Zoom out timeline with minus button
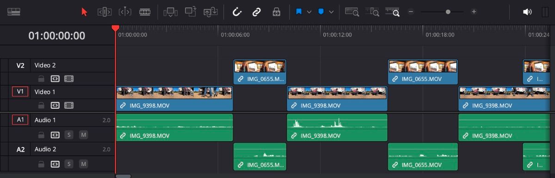Screen dimensions: 555x178 click(410, 12)
